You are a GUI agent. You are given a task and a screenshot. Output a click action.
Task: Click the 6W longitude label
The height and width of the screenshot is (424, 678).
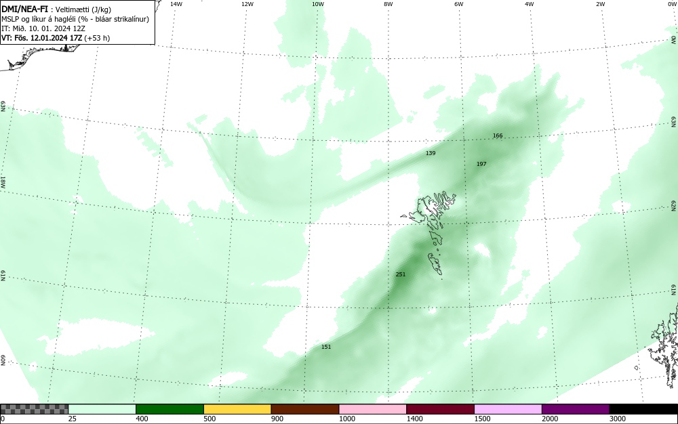pyautogui.click(x=459, y=4)
